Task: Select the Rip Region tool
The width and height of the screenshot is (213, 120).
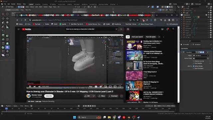Action: click(x=7, y=55)
